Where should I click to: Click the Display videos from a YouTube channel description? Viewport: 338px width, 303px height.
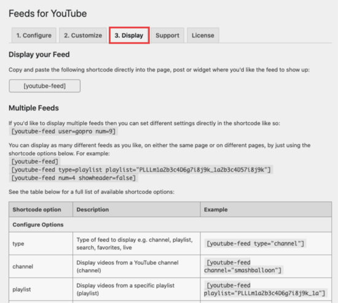127,266
